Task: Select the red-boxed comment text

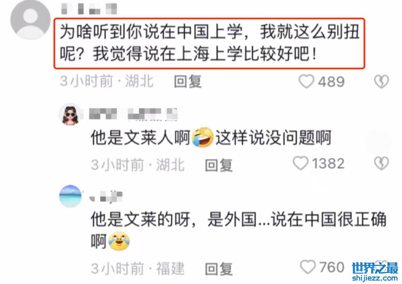Action: [209, 43]
